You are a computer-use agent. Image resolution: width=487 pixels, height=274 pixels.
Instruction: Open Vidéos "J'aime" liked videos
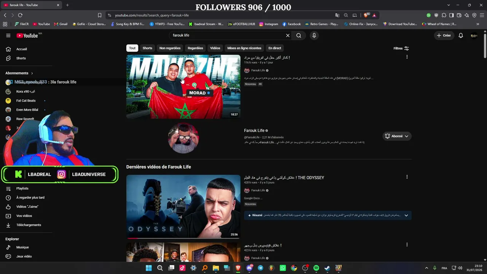(27, 207)
